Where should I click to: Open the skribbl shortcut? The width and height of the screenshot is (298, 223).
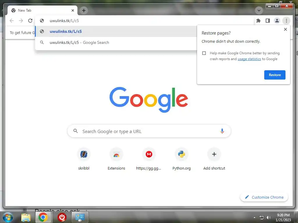click(84, 159)
